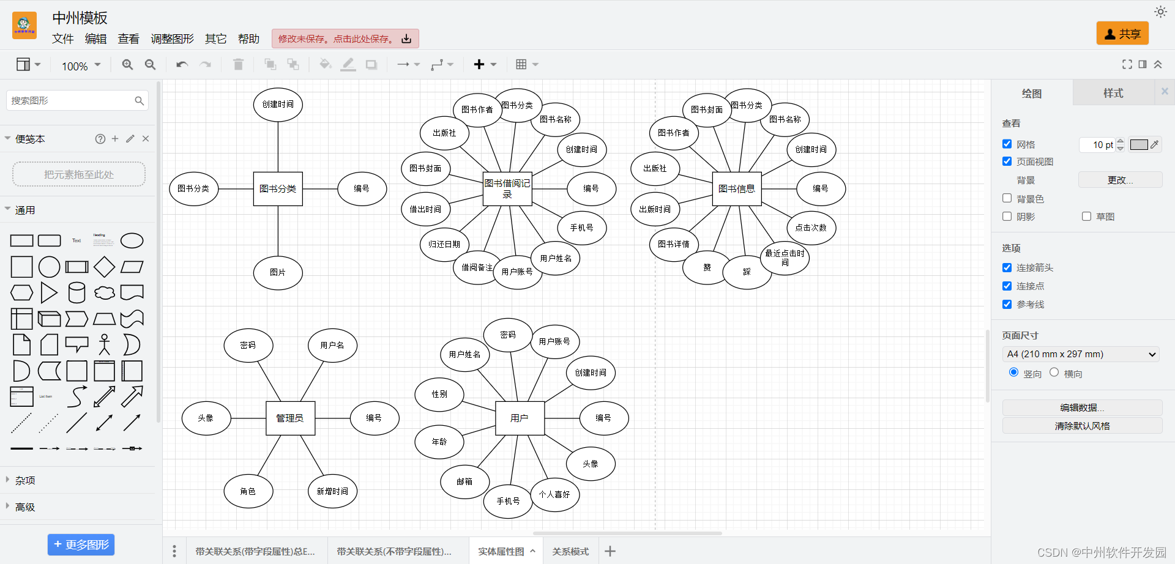The height and width of the screenshot is (564, 1175).
Task: Open the connection arrow style dropdown
Action: click(408, 64)
